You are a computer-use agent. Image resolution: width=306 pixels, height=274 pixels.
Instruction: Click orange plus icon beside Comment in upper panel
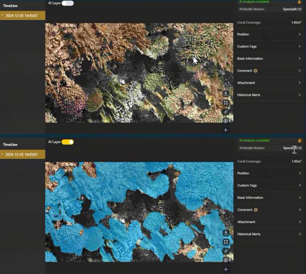[x=256, y=70]
